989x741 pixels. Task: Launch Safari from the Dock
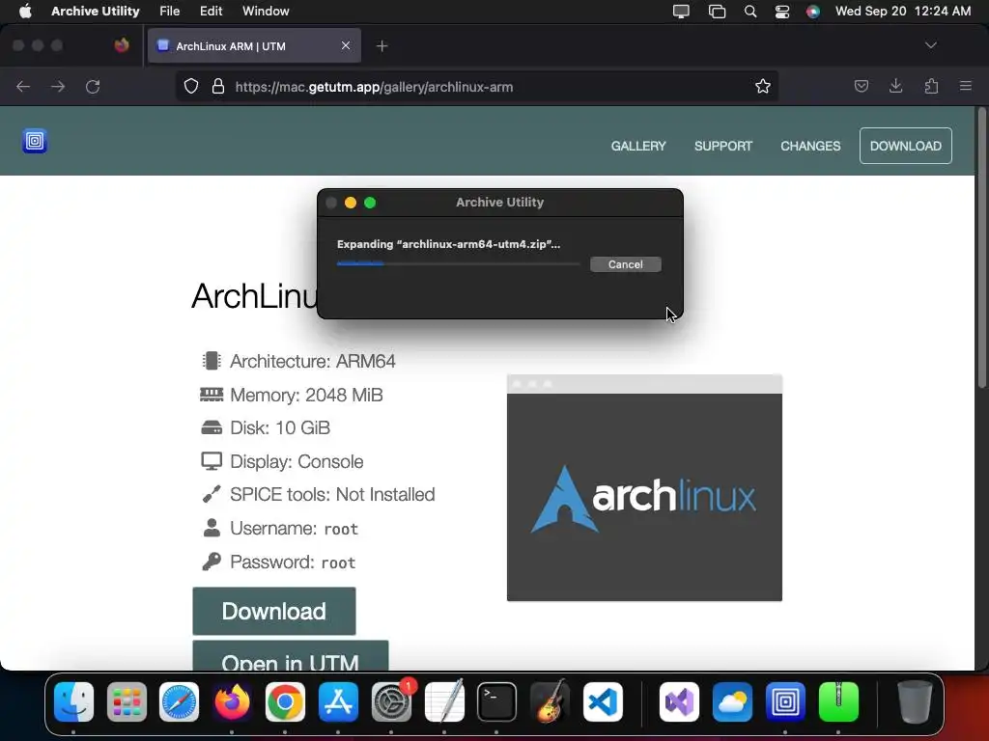(179, 701)
